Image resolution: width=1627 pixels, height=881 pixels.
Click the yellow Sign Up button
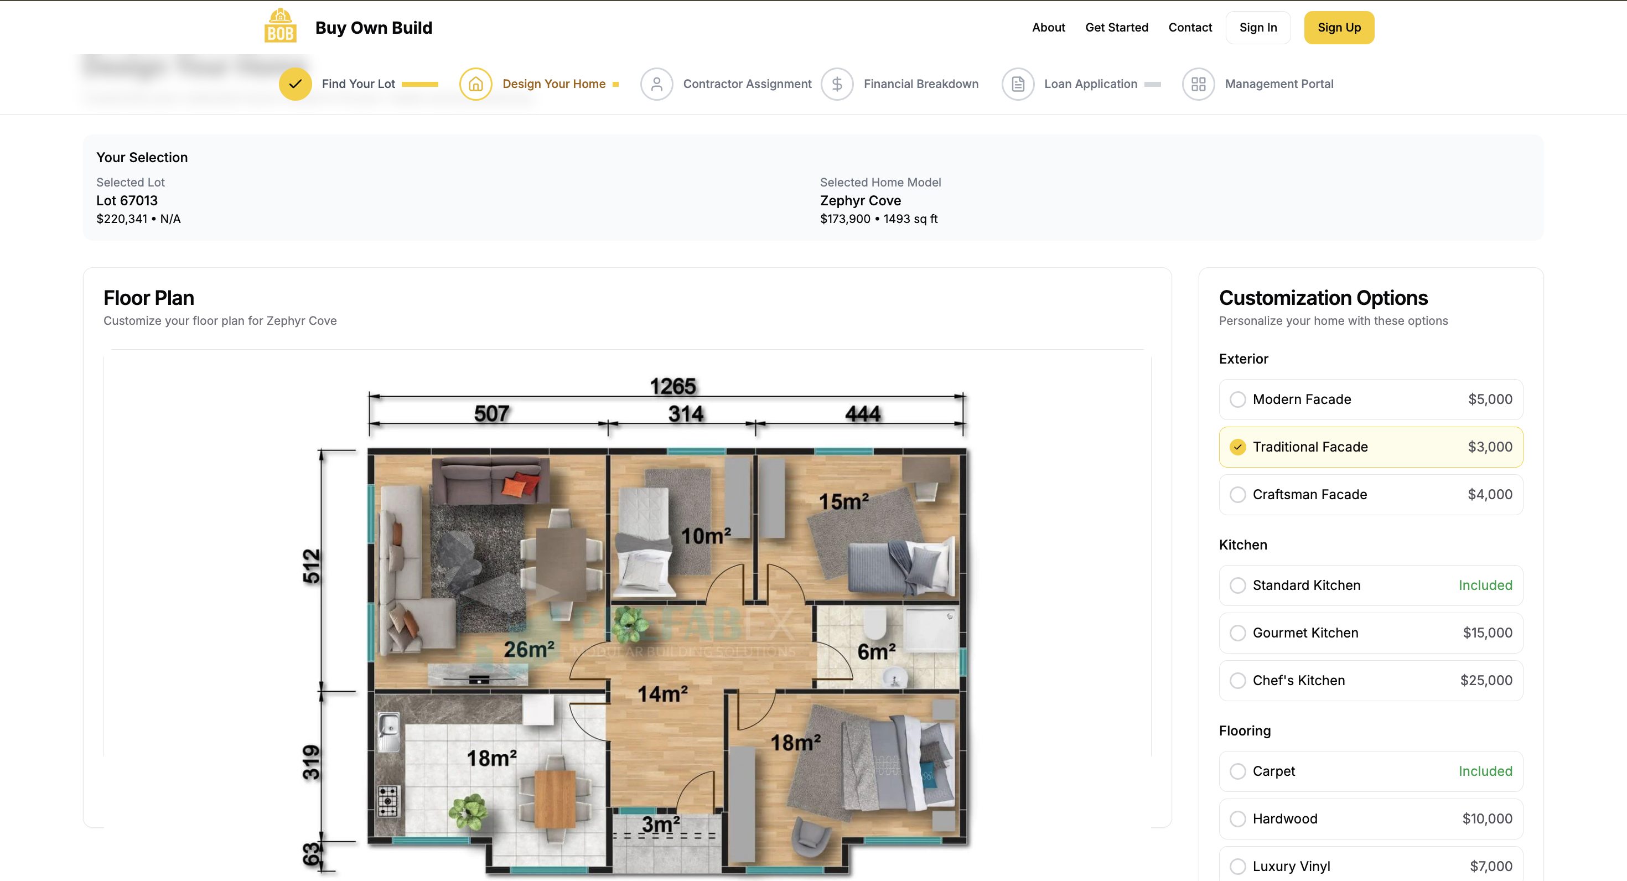coord(1339,27)
